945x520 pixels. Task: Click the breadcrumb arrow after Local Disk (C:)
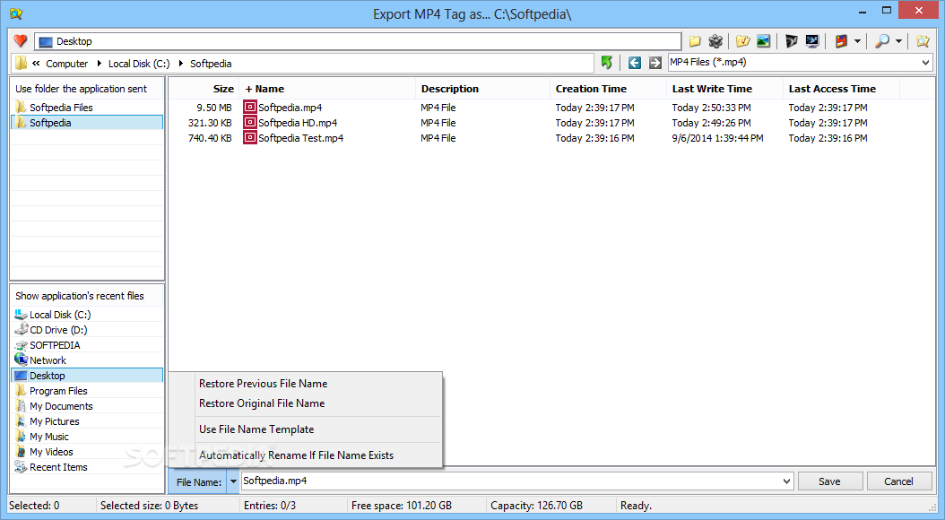[x=181, y=64]
